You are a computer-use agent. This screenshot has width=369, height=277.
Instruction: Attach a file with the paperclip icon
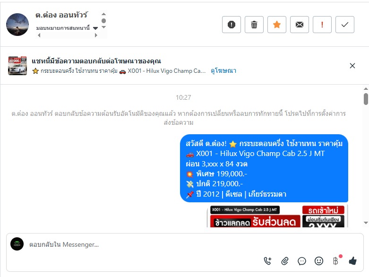tap(285, 261)
